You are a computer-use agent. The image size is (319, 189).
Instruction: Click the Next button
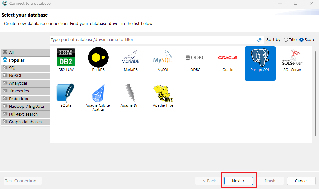pyautogui.click(x=238, y=181)
